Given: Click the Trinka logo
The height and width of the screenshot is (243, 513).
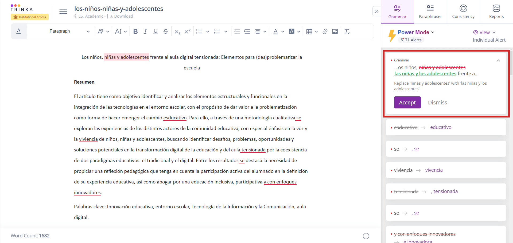Looking at the screenshot, I should [x=22, y=8].
